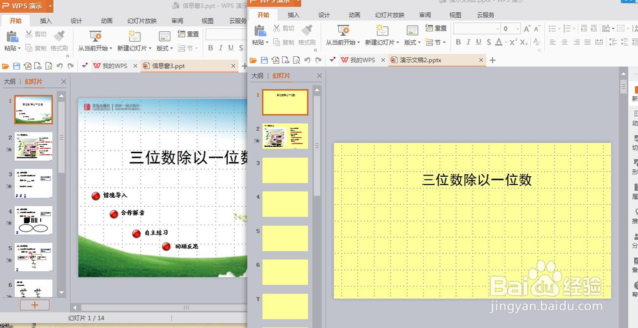Image resolution: width=638 pixels, height=328 pixels.
Task: Center-align text in 演示文稿2.pptx window
Action: coord(565,42)
